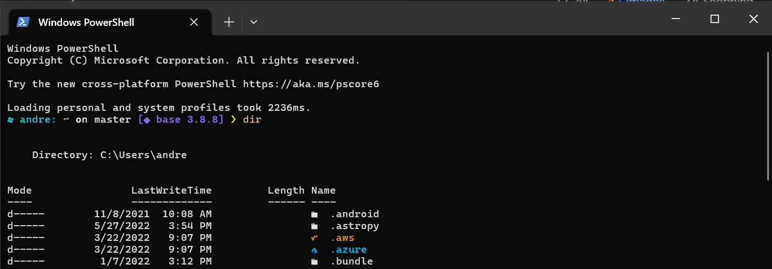Image resolution: width=772 pixels, height=269 pixels.
Task: Click the conda icon before base 3.8.8
Action: tap(147, 120)
